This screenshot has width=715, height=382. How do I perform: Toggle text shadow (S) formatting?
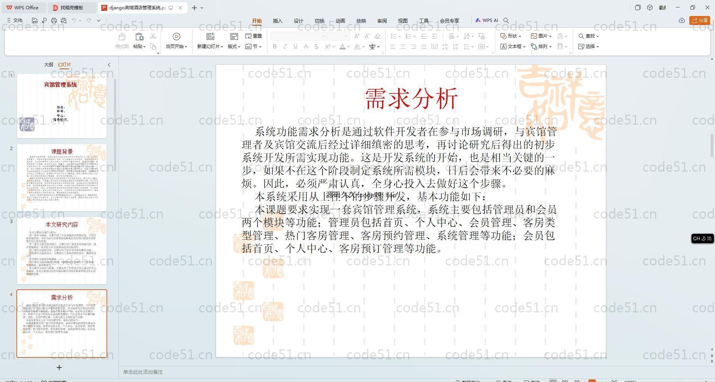(x=316, y=47)
